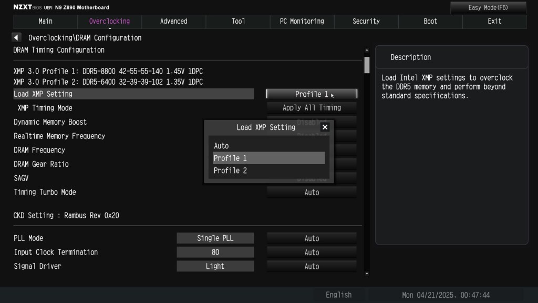The height and width of the screenshot is (303, 538).
Task: Select the Signal Driver label
Action: click(37, 266)
